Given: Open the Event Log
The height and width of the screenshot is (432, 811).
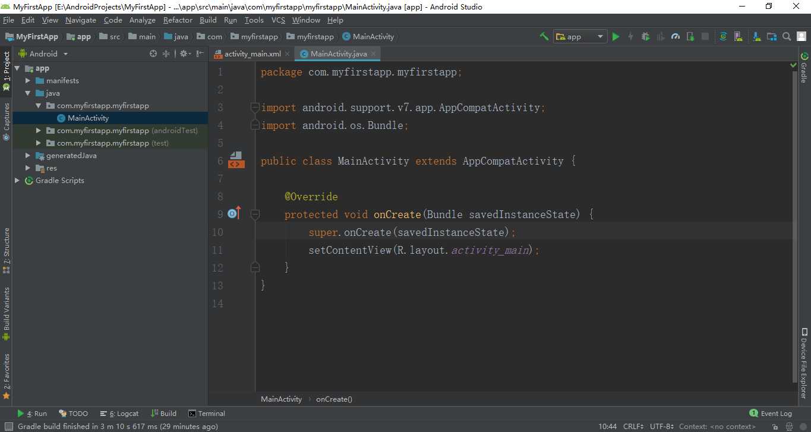Looking at the screenshot, I should [x=771, y=414].
